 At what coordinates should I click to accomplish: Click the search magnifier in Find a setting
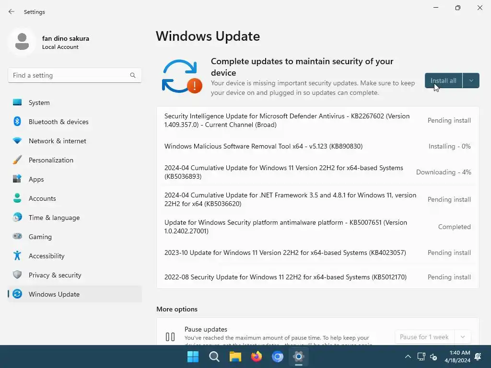click(x=133, y=75)
